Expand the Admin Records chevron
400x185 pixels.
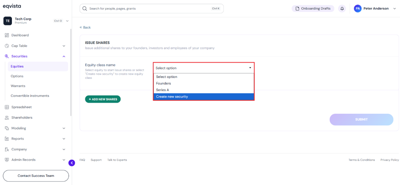pyautogui.click(x=64, y=160)
